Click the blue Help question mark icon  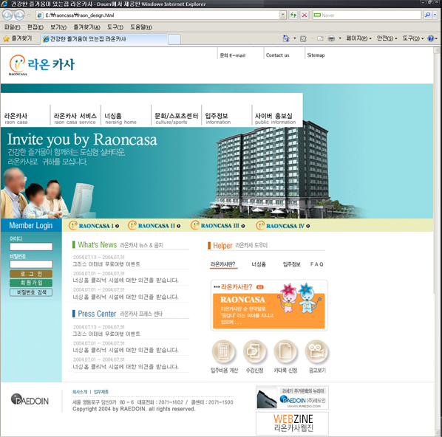pyautogui.click(x=431, y=38)
